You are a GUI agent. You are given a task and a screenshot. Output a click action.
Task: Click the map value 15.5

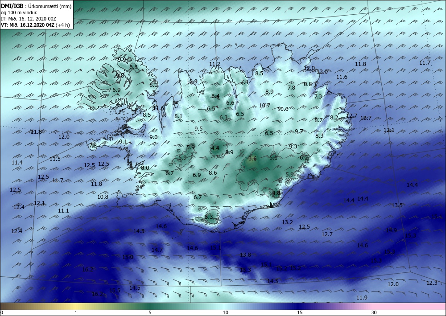click(x=115, y=291)
